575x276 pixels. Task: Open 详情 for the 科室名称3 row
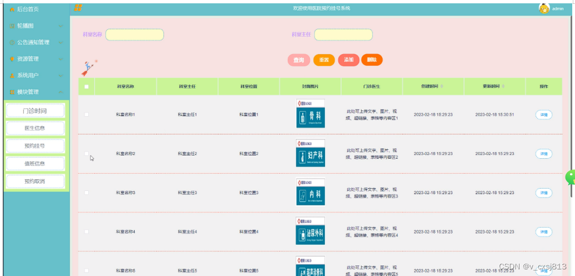[544, 192]
